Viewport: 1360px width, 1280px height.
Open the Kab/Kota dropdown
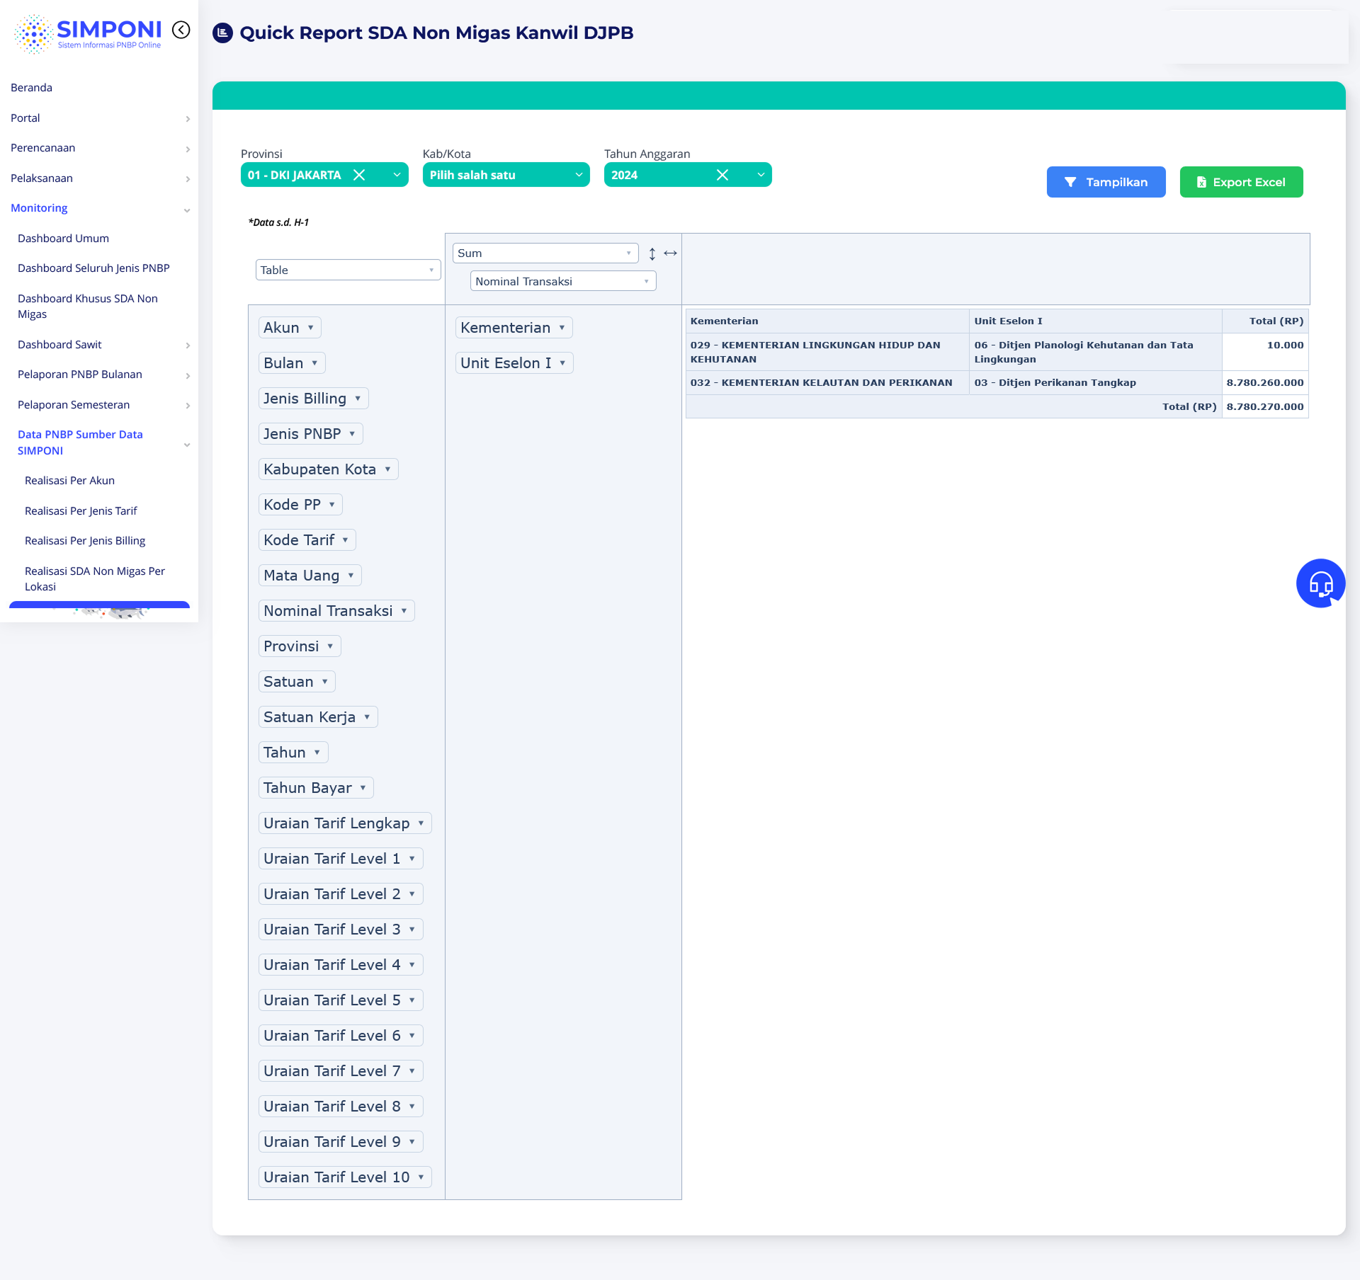506,175
